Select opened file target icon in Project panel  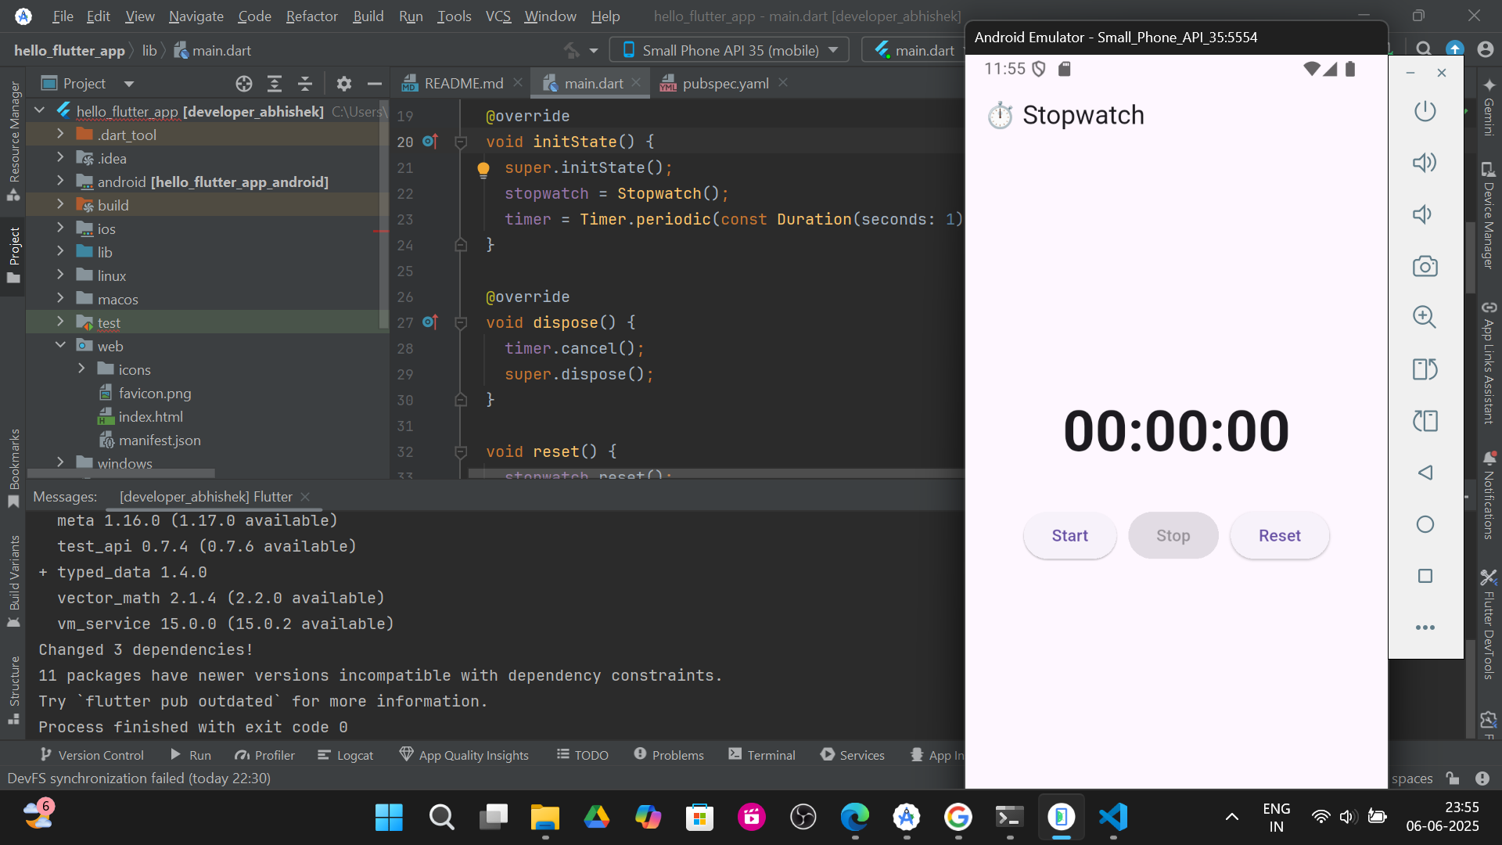click(244, 83)
